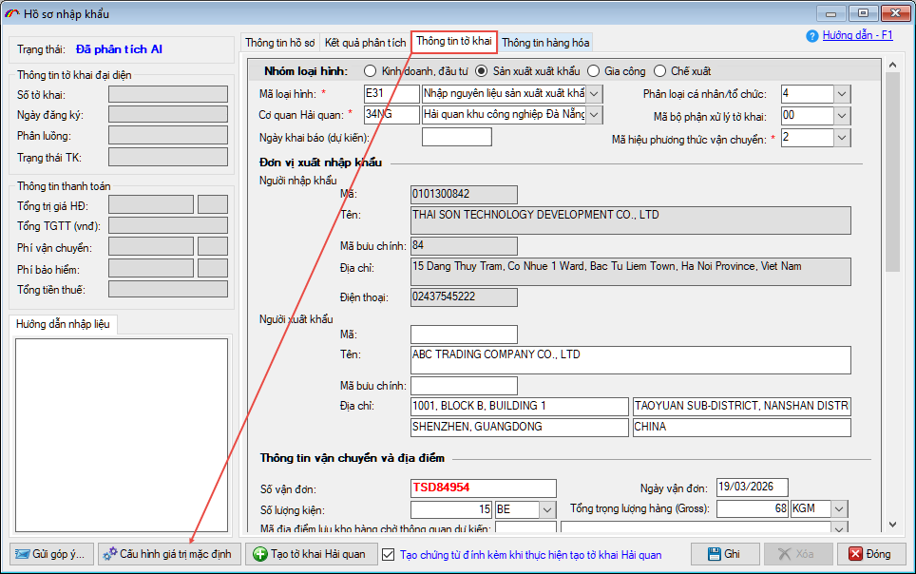916x574 pixels.
Task: Select the Gia công radio option
Action: (594, 71)
